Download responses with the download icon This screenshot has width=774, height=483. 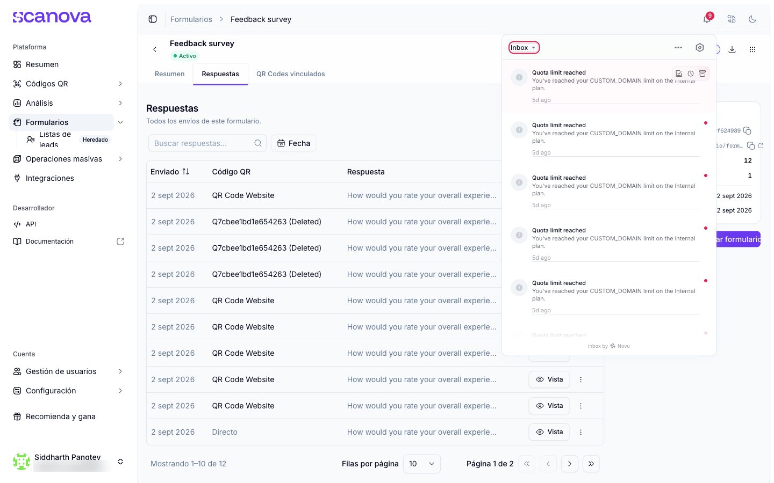click(x=732, y=49)
